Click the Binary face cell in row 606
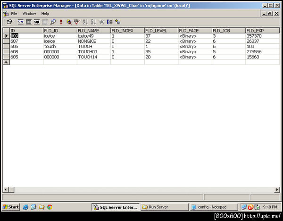The image size is (283, 221). 195,46
